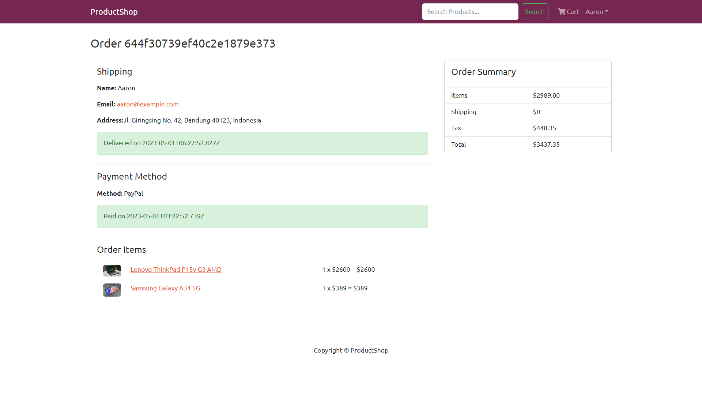Screen dimensions: 702x395
Task: Click the line price 1 x $389 = $389
Action: point(345,288)
